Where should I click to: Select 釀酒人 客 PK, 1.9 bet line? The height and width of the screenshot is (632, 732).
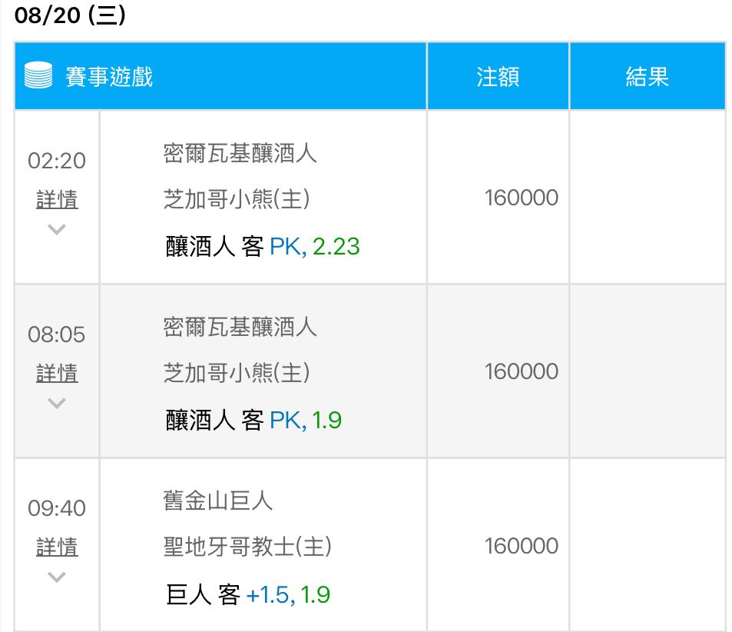tap(253, 421)
